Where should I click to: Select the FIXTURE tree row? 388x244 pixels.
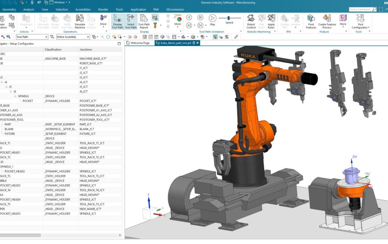click(10, 134)
